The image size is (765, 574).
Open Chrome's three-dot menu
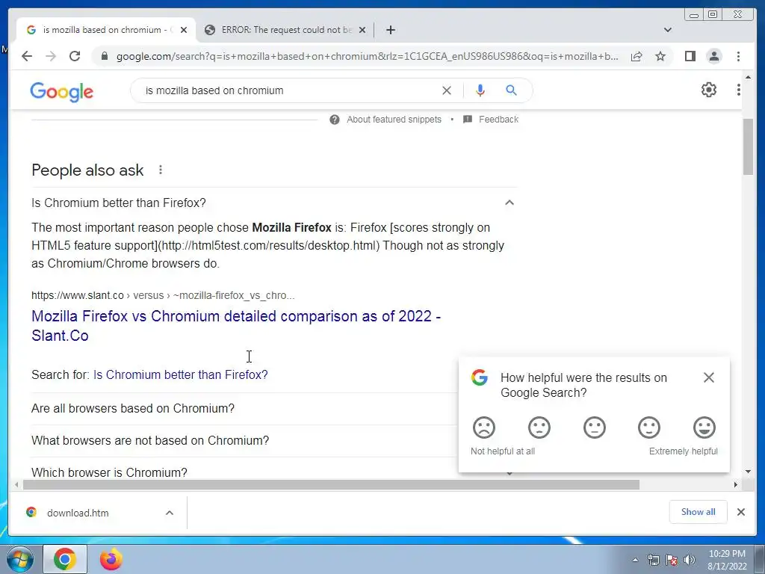pyautogui.click(x=738, y=56)
